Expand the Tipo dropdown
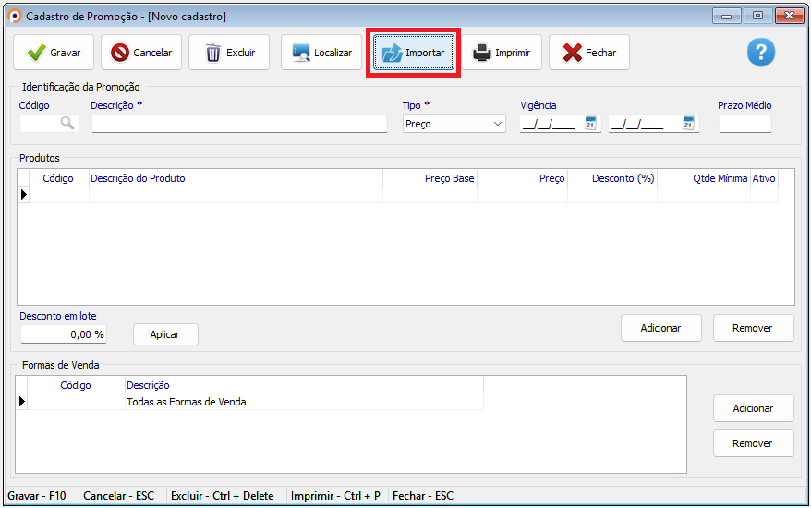Image resolution: width=811 pixels, height=508 pixels. [x=498, y=124]
